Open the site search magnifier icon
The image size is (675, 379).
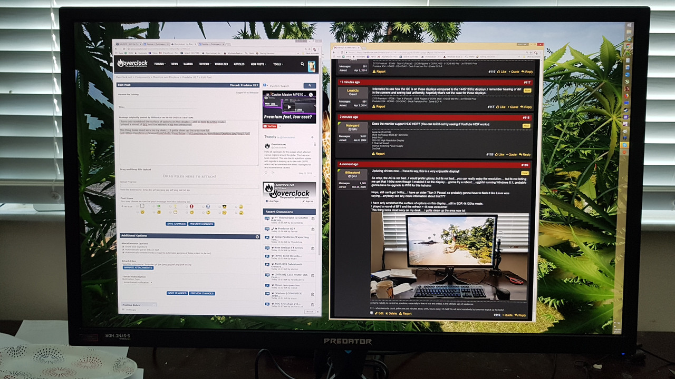point(302,64)
